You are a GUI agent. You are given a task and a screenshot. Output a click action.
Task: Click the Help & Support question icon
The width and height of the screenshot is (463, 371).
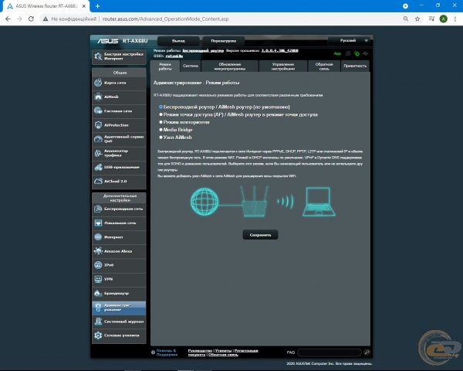coord(153,352)
